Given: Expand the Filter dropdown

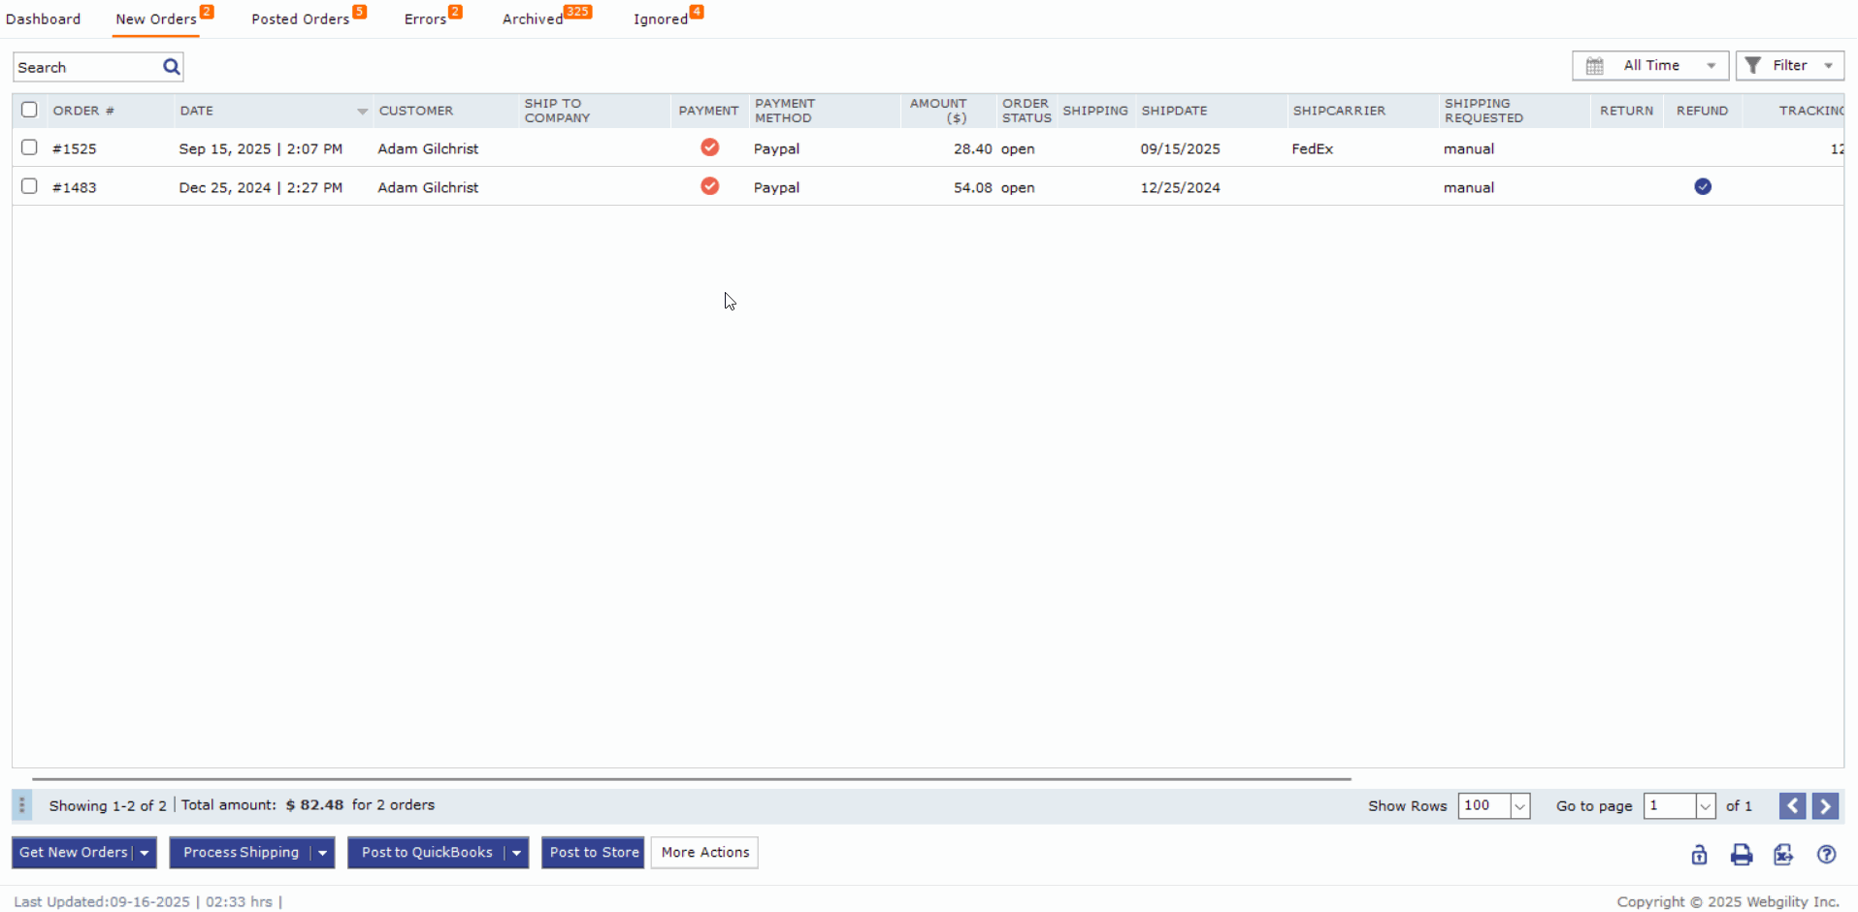Looking at the screenshot, I should pos(1789,66).
